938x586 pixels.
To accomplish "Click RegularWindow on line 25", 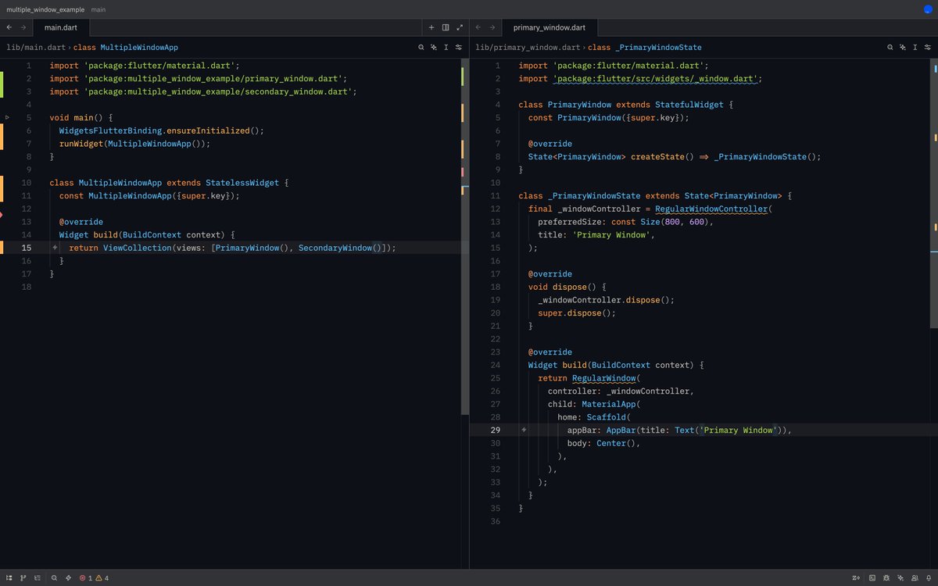I will click(603, 378).
